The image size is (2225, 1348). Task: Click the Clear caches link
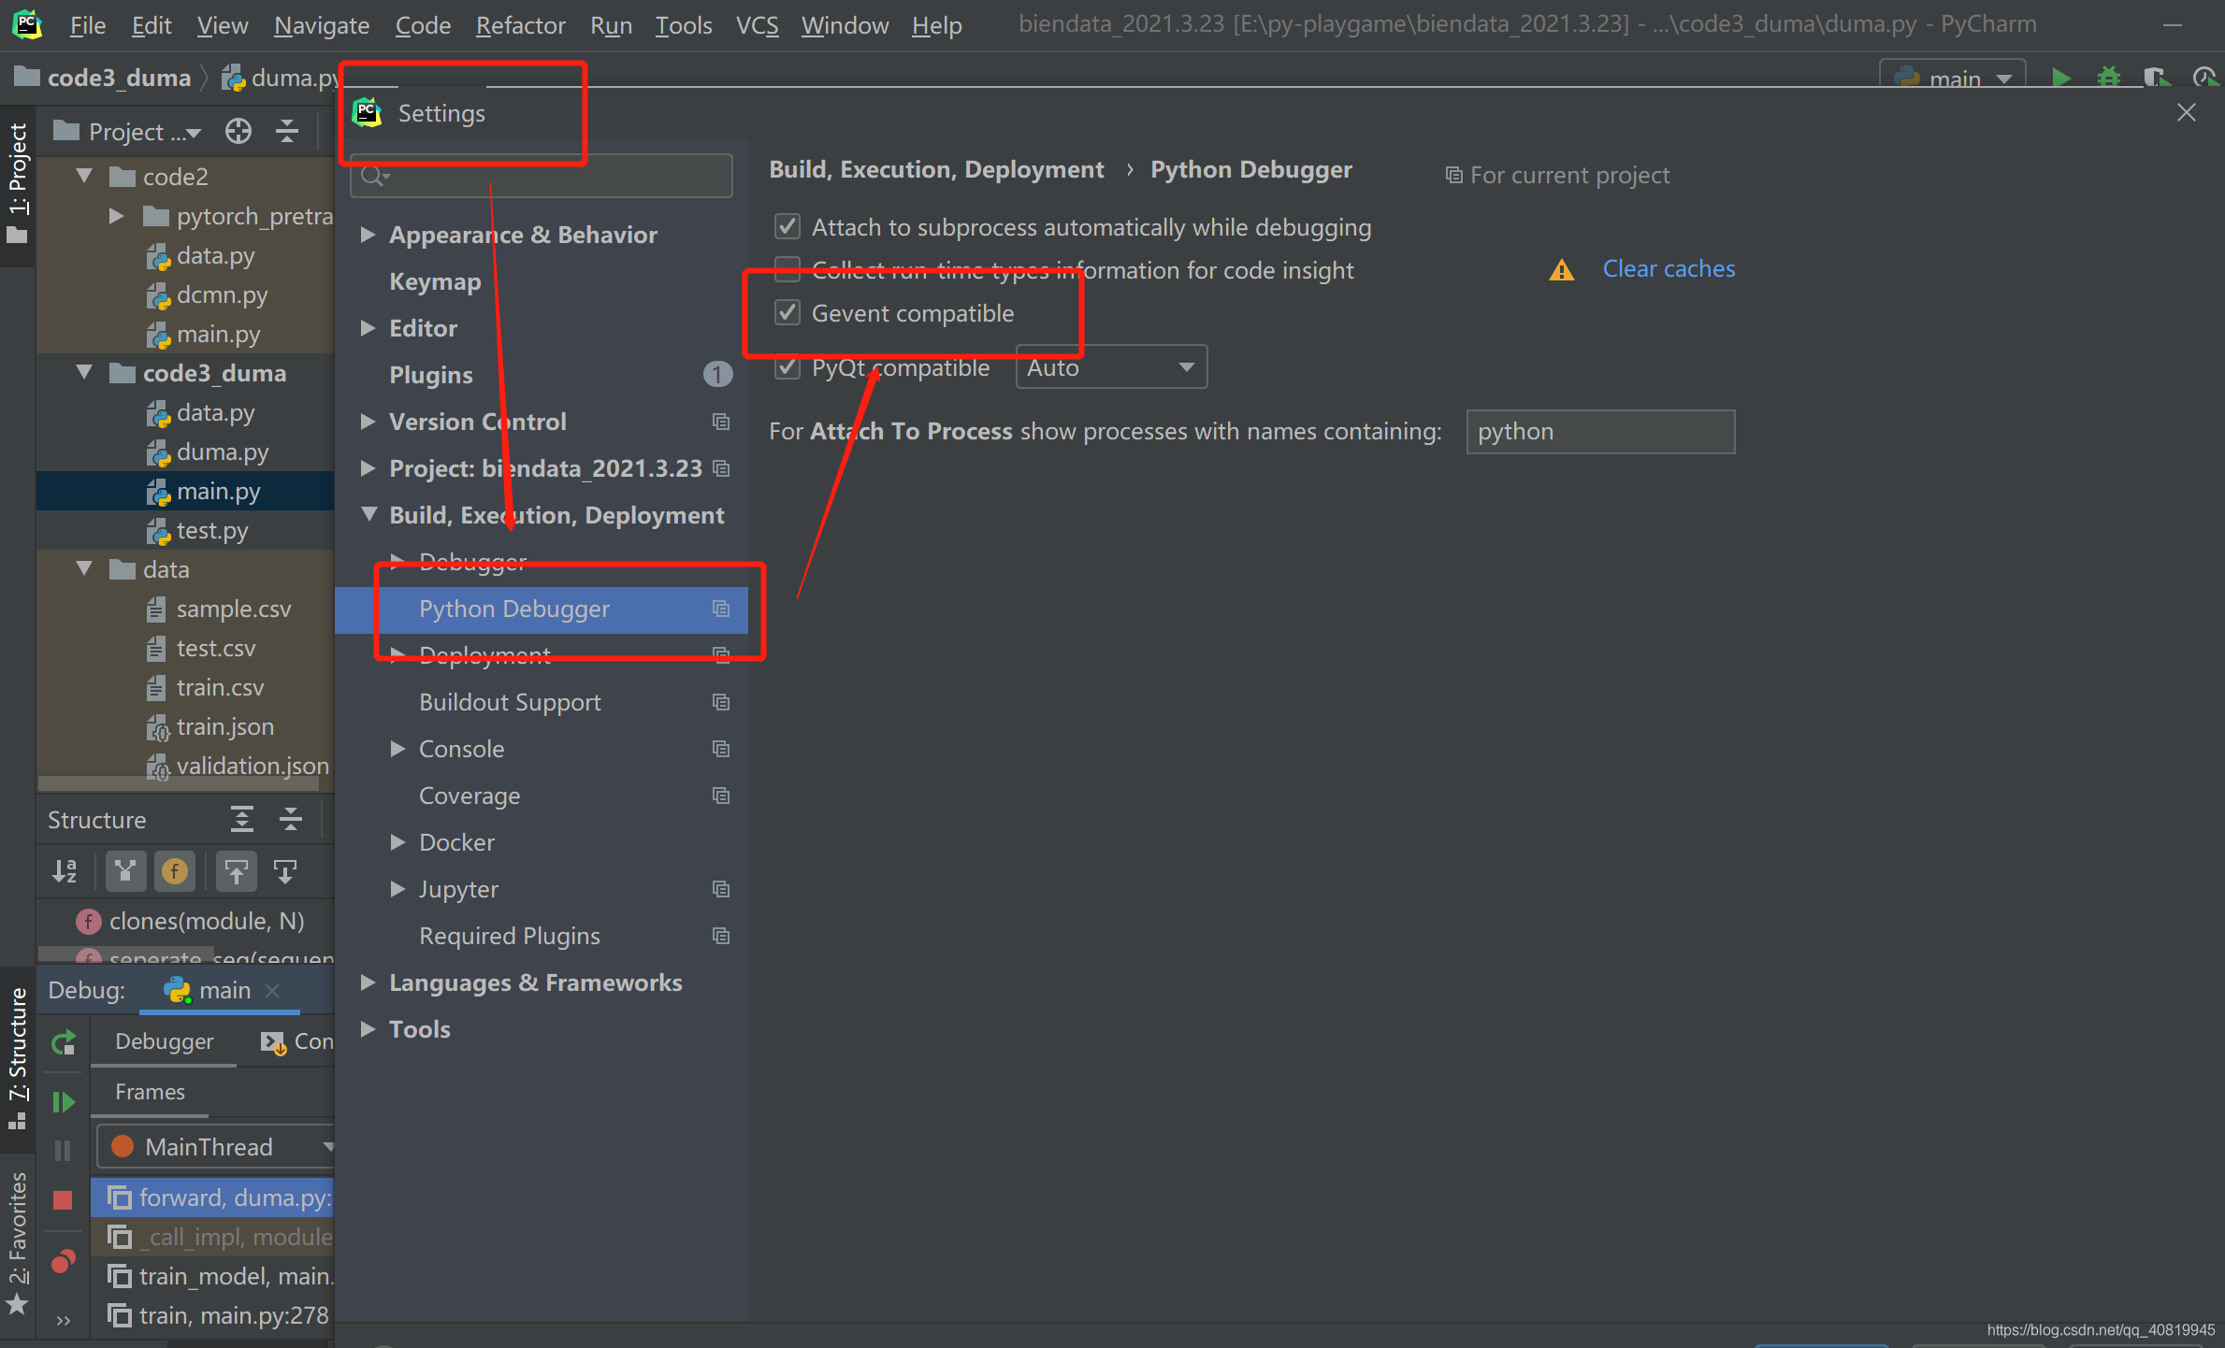point(1669,268)
